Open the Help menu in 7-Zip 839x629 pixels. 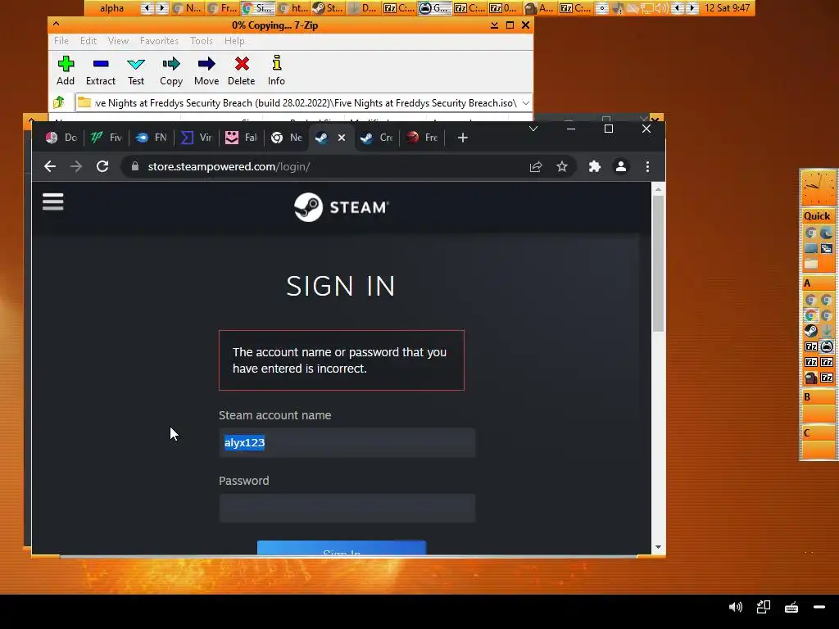[234, 41]
